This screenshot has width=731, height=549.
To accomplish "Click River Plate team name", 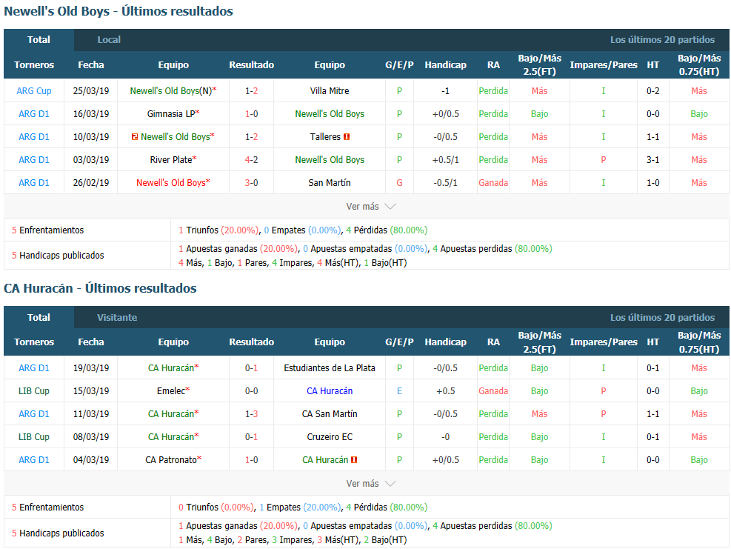I will (171, 160).
